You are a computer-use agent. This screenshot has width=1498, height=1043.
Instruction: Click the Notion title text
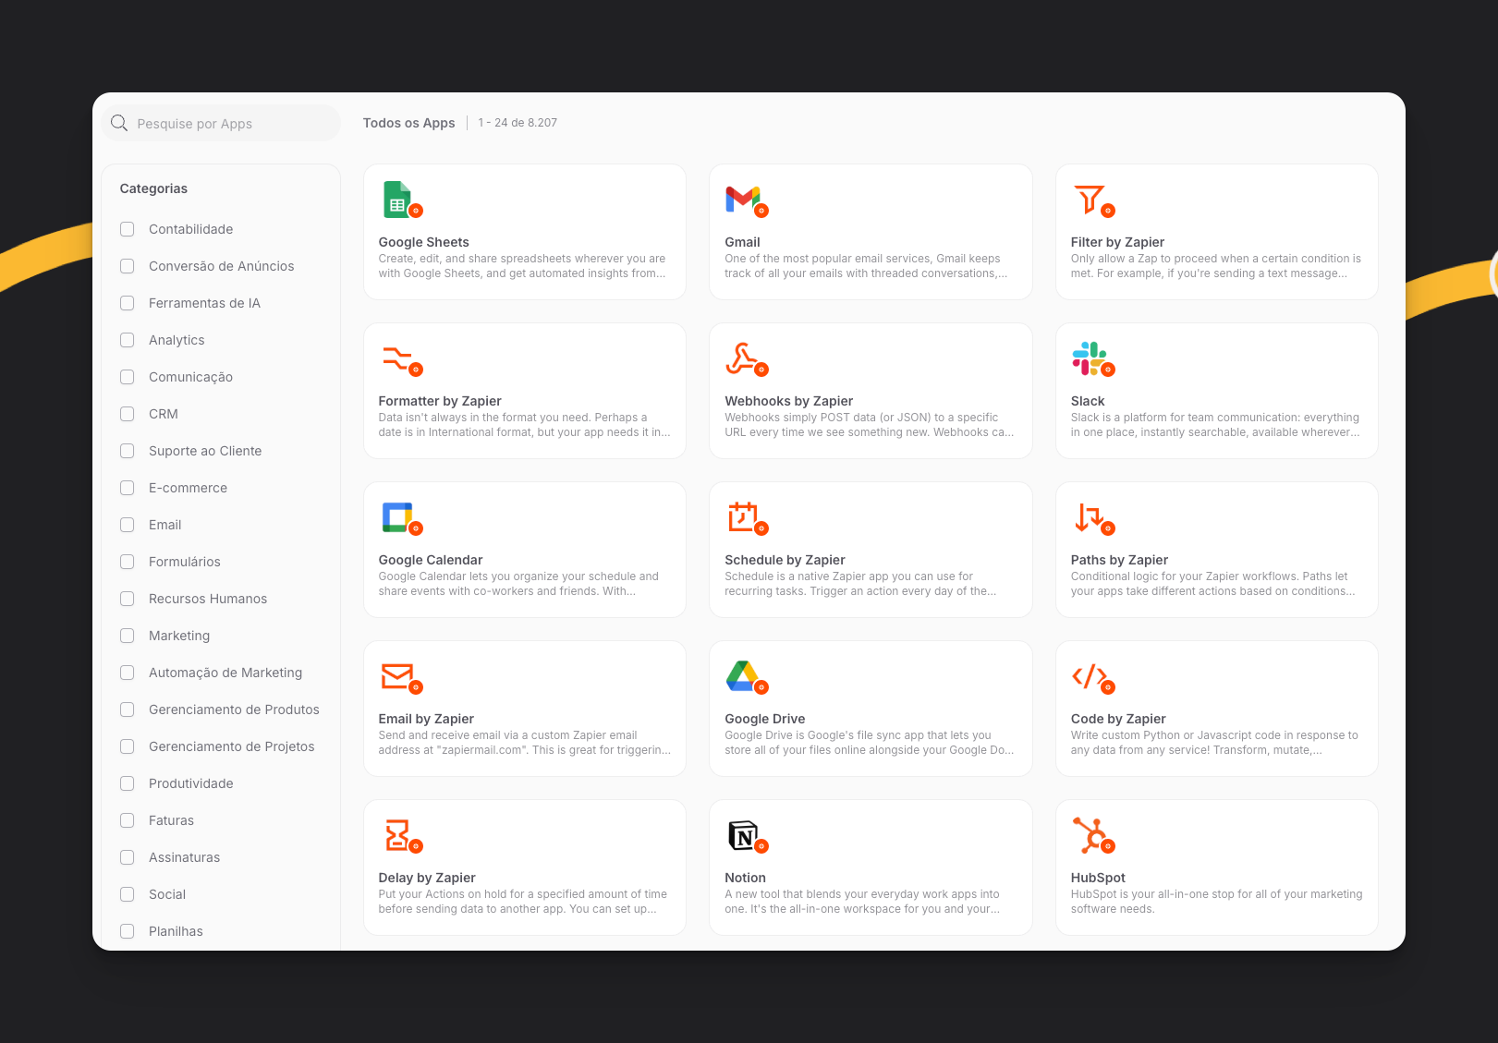[x=745, y=878]
